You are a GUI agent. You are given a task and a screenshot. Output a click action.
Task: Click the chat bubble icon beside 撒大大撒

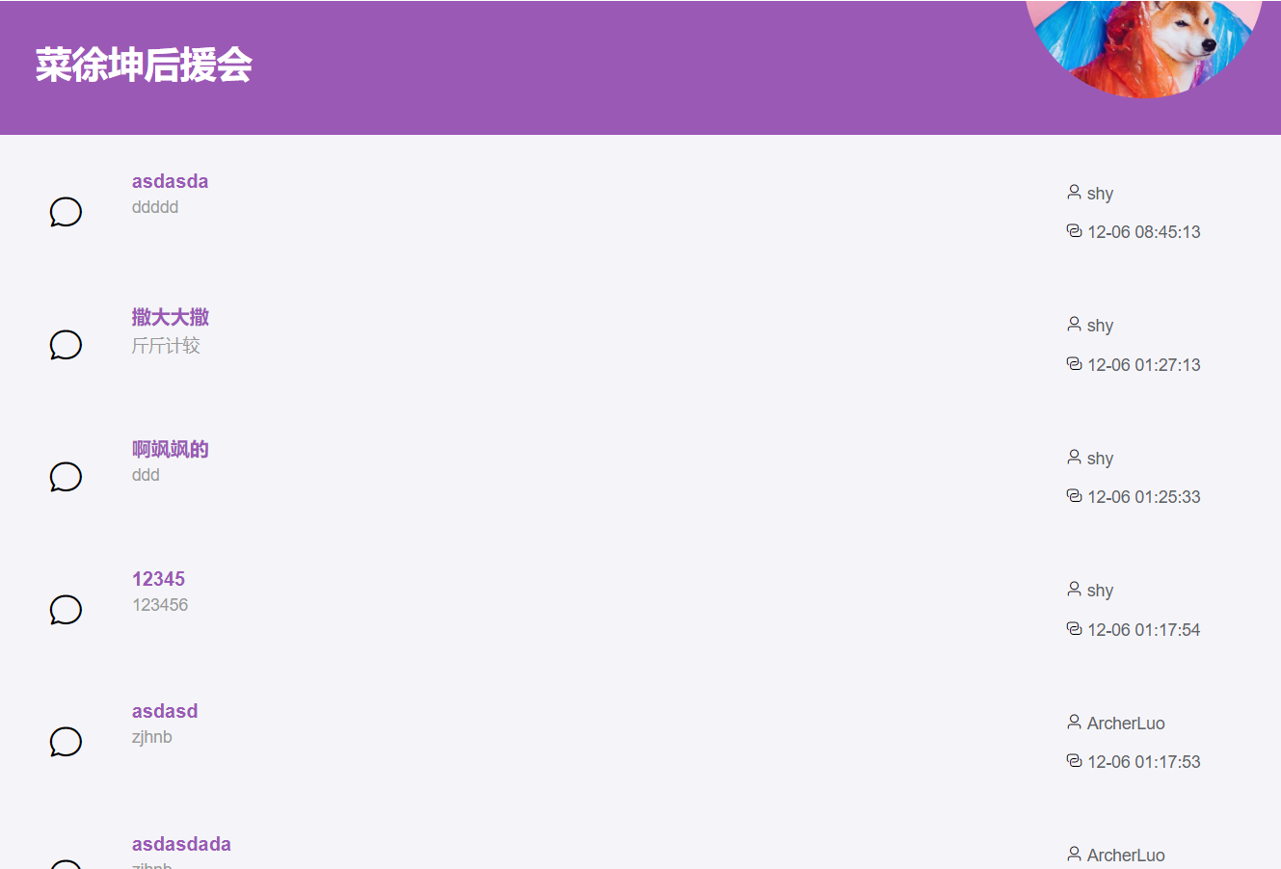[66, 344]
